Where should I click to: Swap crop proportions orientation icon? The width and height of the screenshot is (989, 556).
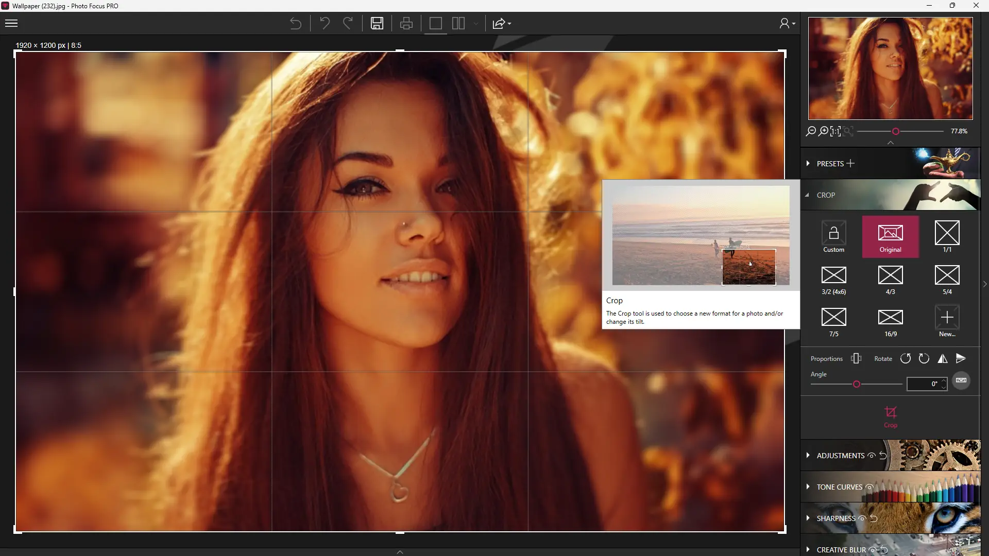click(856, 359)
